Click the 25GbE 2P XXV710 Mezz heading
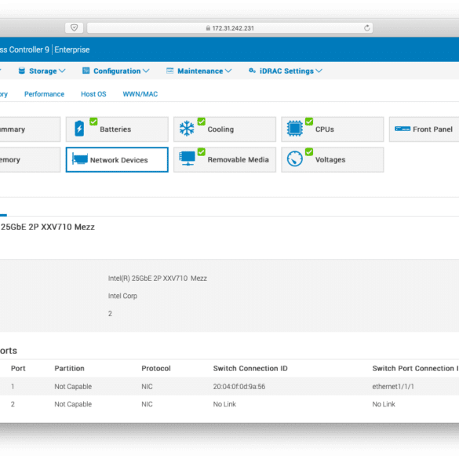 coord(47,227)
